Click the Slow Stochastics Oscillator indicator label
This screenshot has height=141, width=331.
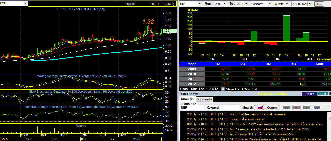pos(81,92)
